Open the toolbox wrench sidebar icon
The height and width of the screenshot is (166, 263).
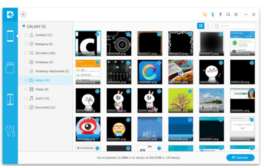(10, 131)
